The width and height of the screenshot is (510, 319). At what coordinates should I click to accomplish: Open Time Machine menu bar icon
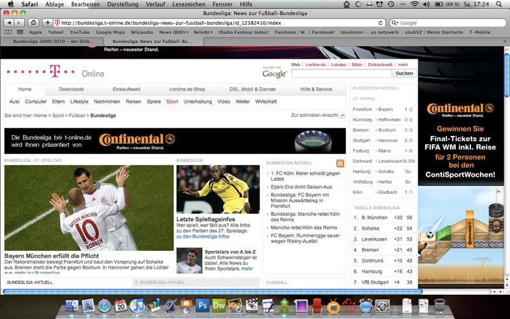click(x=391, y=4)
